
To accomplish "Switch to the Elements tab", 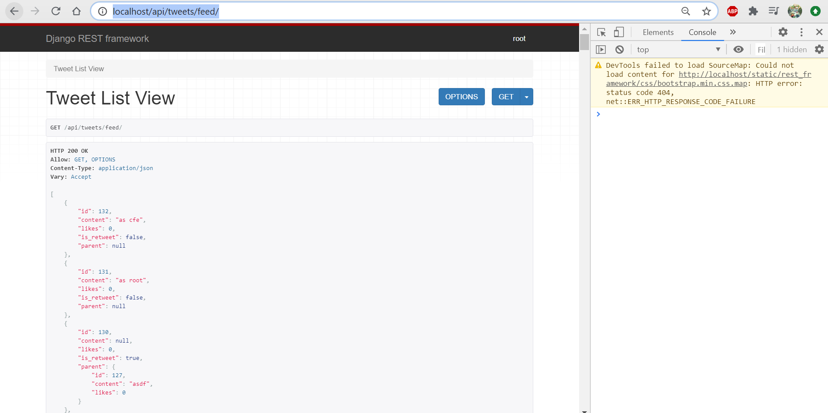I will click(x=658, y=32).
